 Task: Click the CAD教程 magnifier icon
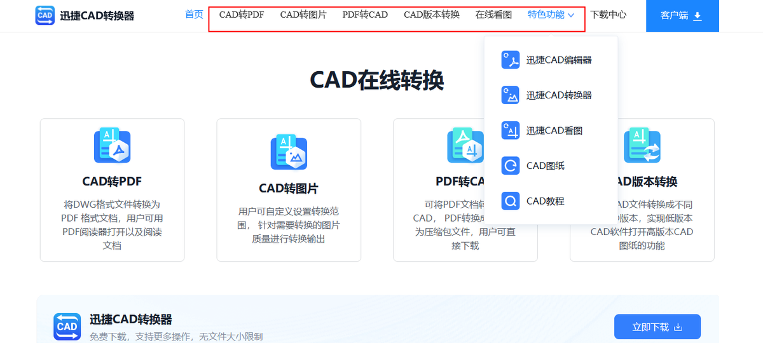[510, 201]
